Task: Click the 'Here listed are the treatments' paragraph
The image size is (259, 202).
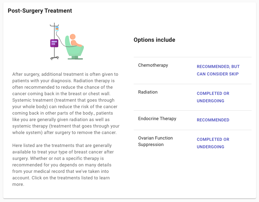Action: pyautogui.click(x=63, y=165)
